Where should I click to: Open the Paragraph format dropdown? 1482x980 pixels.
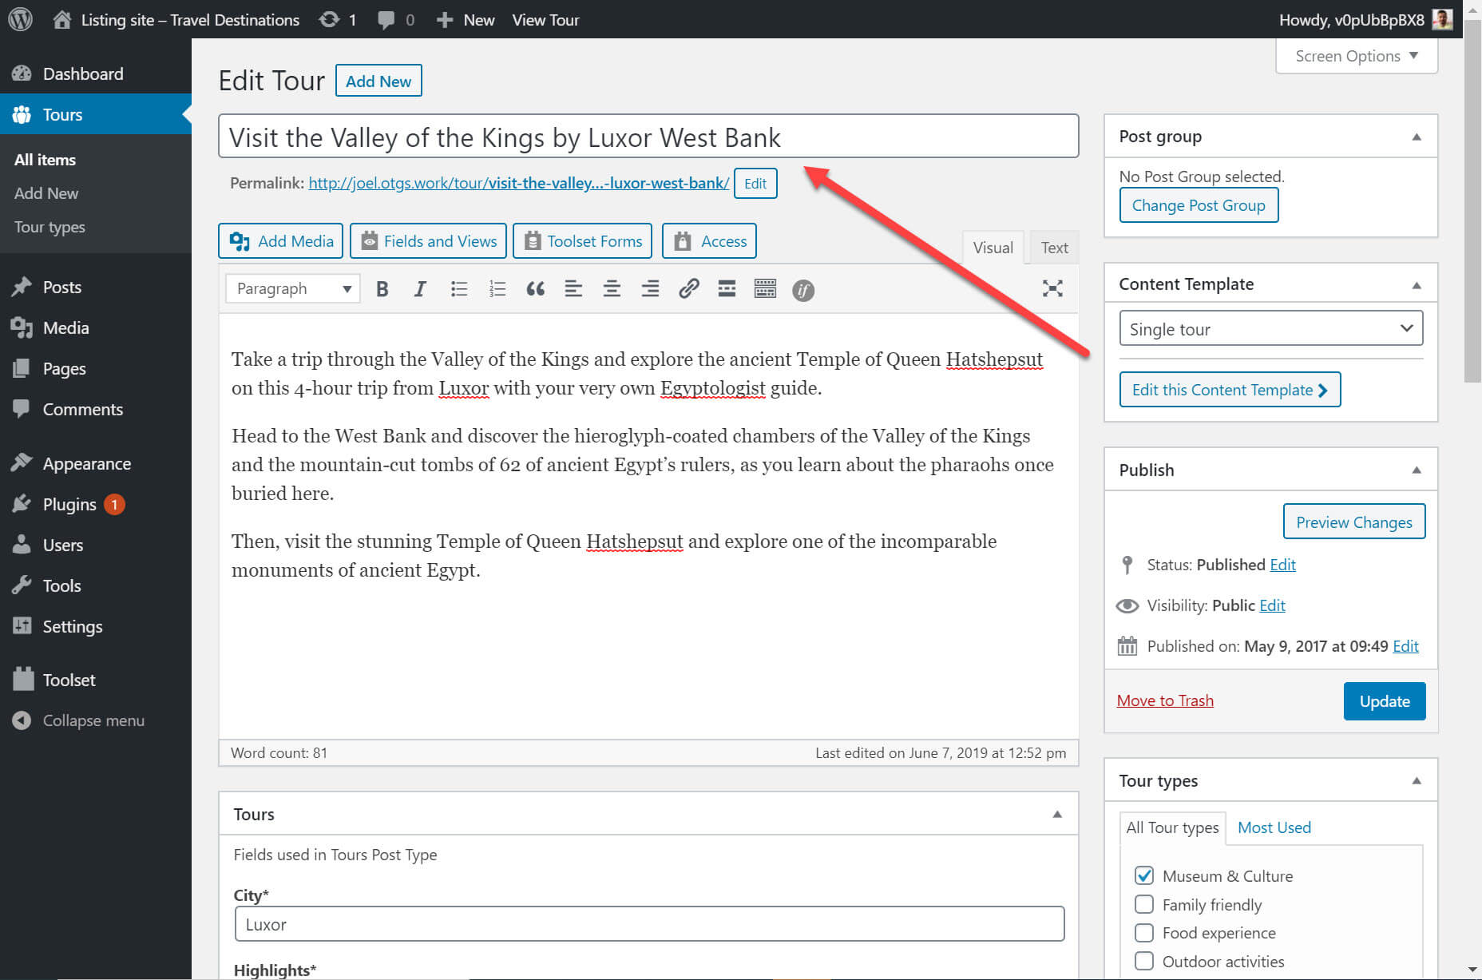pos(292,288)
